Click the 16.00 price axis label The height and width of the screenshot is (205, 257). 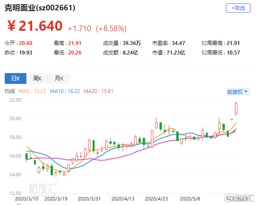pos(15,156)
